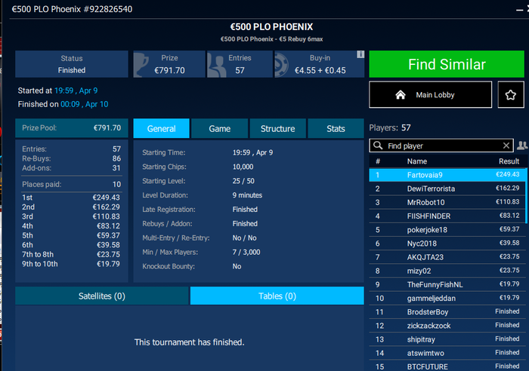Select player shipitray row
The height and width of the screenshot is (371, 529).
click(447, 339)
